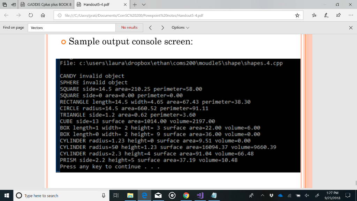
Task: Open Task View
Action: (116, 195)
